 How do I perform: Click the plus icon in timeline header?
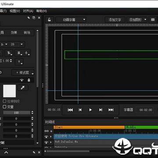pyautogui.click(x=51, y=131)
